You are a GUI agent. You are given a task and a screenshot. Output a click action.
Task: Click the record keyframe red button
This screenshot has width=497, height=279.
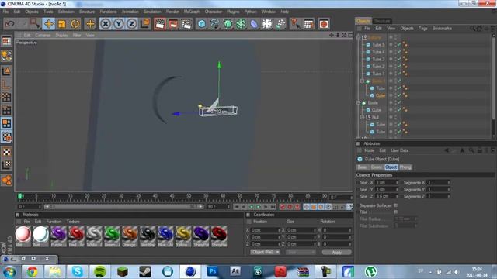[x=283, y=207]
